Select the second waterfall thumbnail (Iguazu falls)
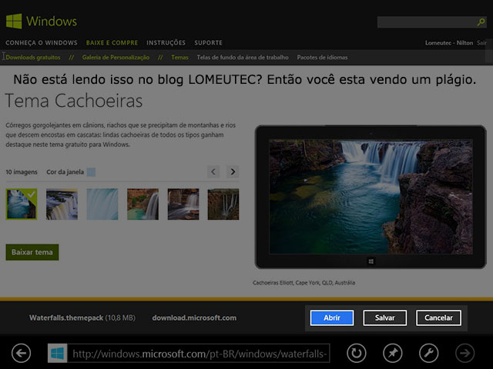 pos(62,204)
